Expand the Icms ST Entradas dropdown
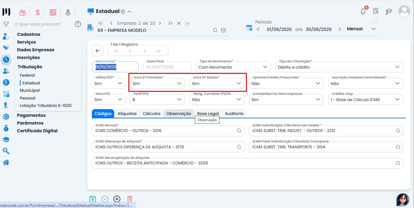Screen dimensions: 414x208 coord(157,83)
